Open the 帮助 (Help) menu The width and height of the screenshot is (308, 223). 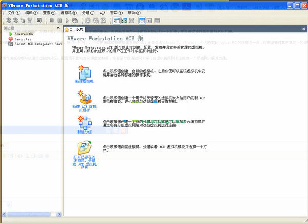tap(134, 13)
